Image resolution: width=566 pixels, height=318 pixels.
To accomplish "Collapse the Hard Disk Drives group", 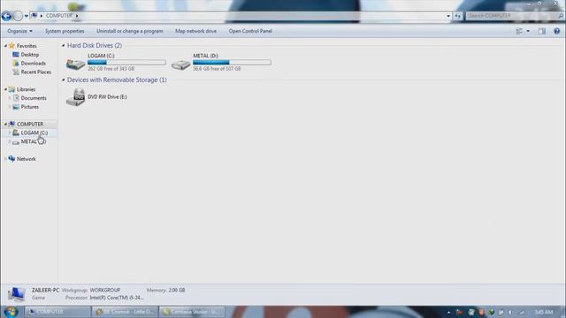I will [63, 45].
